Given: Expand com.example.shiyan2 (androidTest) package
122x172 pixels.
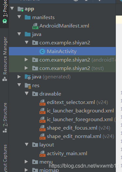Looking at the screenshot, I should tap(26, 60).
